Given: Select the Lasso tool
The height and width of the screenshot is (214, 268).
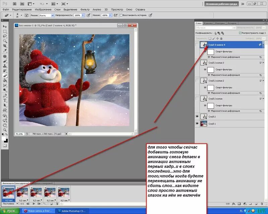Looking at the screenshot, I should [x=5, y=36].
